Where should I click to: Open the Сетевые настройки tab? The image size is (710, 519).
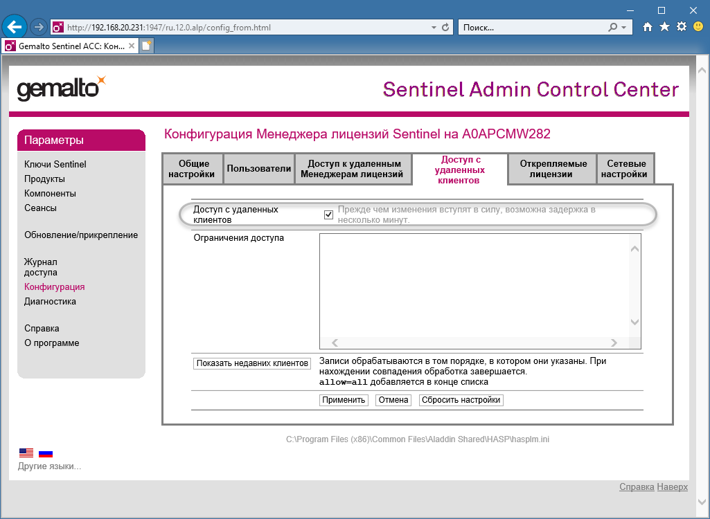625,168
